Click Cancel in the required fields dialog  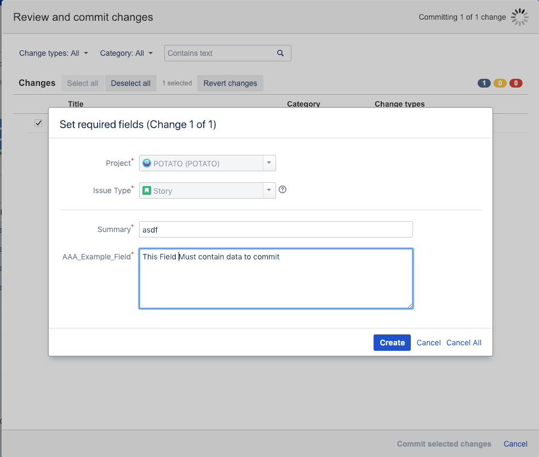coord(429,343)
